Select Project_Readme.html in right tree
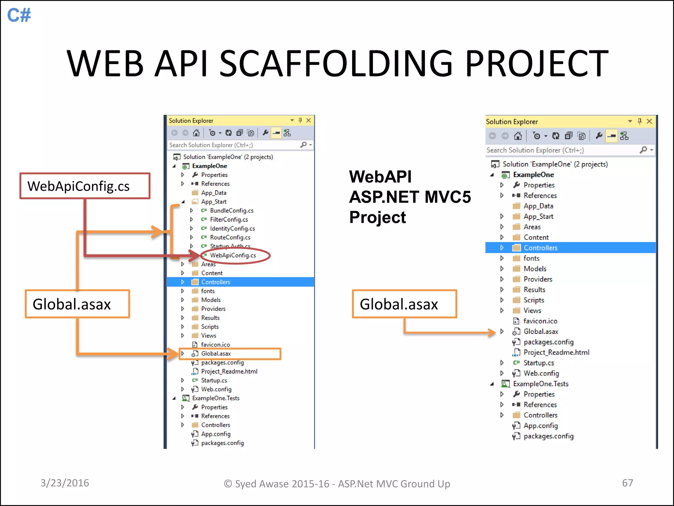 click(557, 352)
